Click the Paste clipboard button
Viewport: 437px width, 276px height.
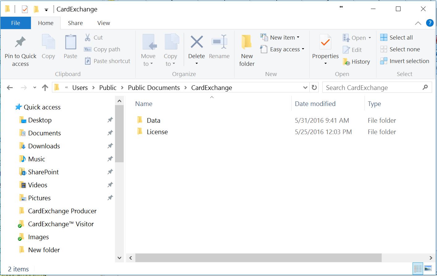pos(70,47)
